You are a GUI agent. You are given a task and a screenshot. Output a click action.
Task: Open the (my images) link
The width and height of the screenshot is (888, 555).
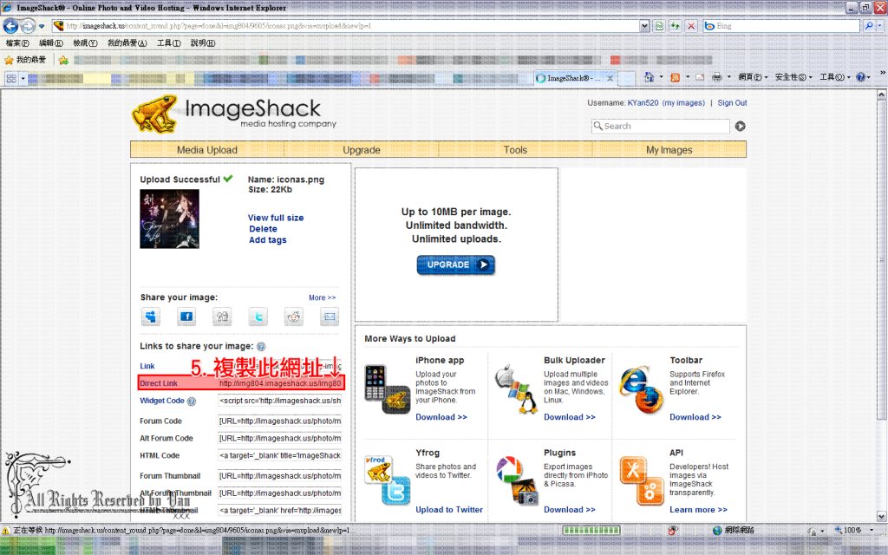pyautogui.click(x=683, y=103)
